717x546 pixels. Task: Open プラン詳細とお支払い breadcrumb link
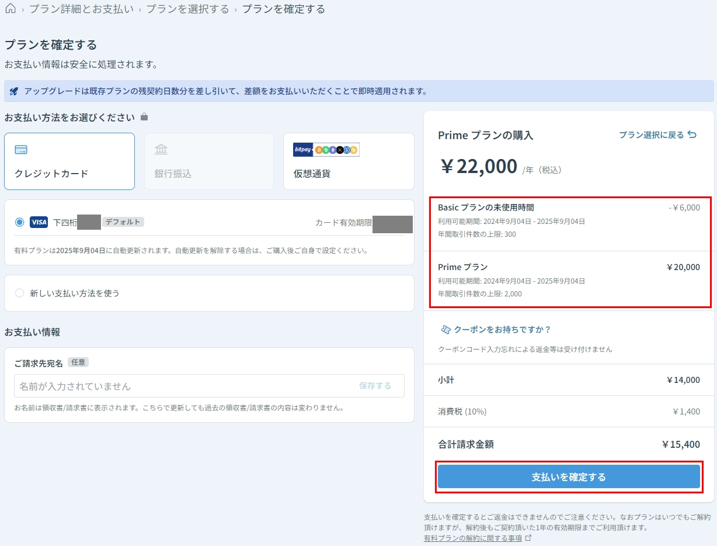81,9
